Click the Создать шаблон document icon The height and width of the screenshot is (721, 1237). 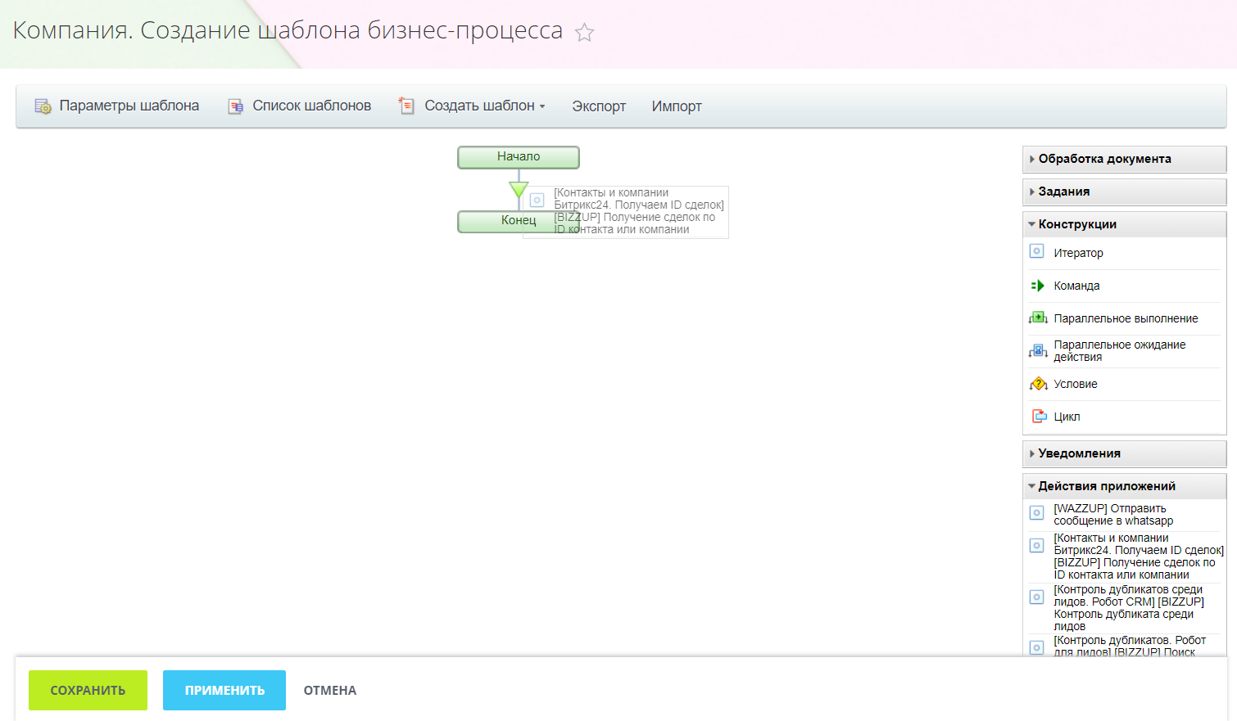[406, 106]
